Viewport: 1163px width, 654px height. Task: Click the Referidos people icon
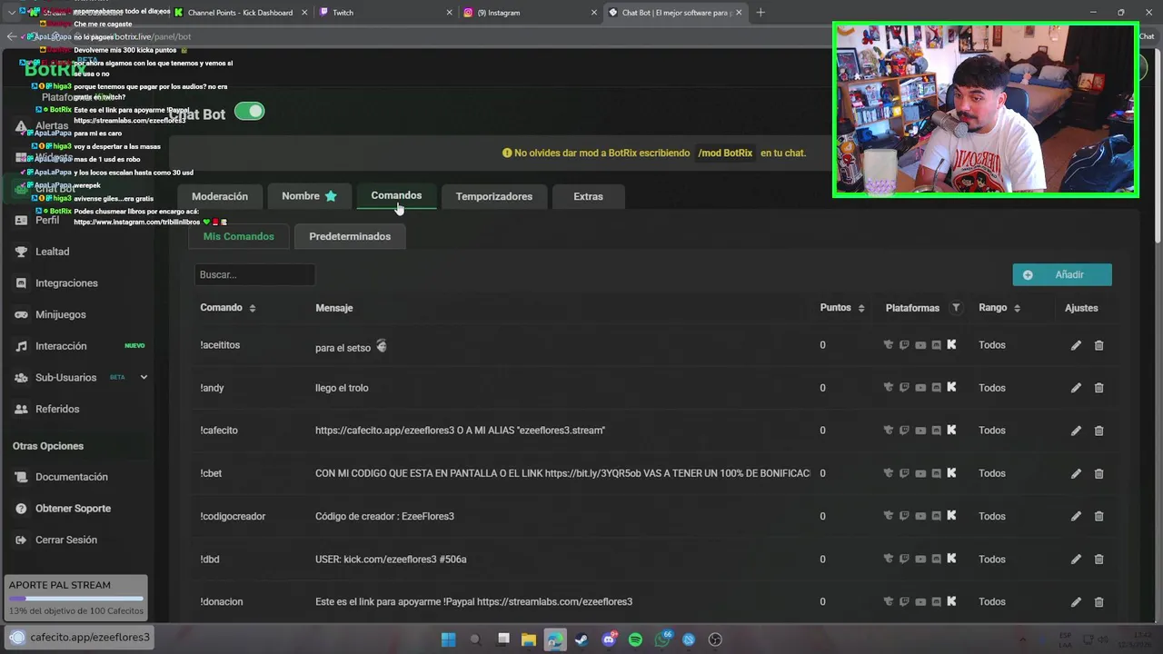21,409
